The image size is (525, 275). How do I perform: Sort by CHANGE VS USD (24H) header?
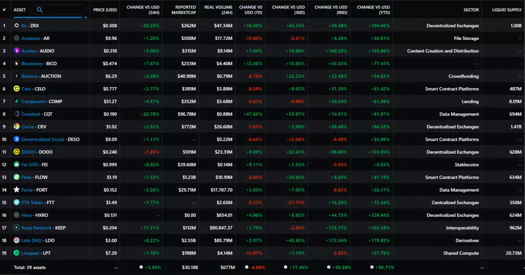[143, 9]
